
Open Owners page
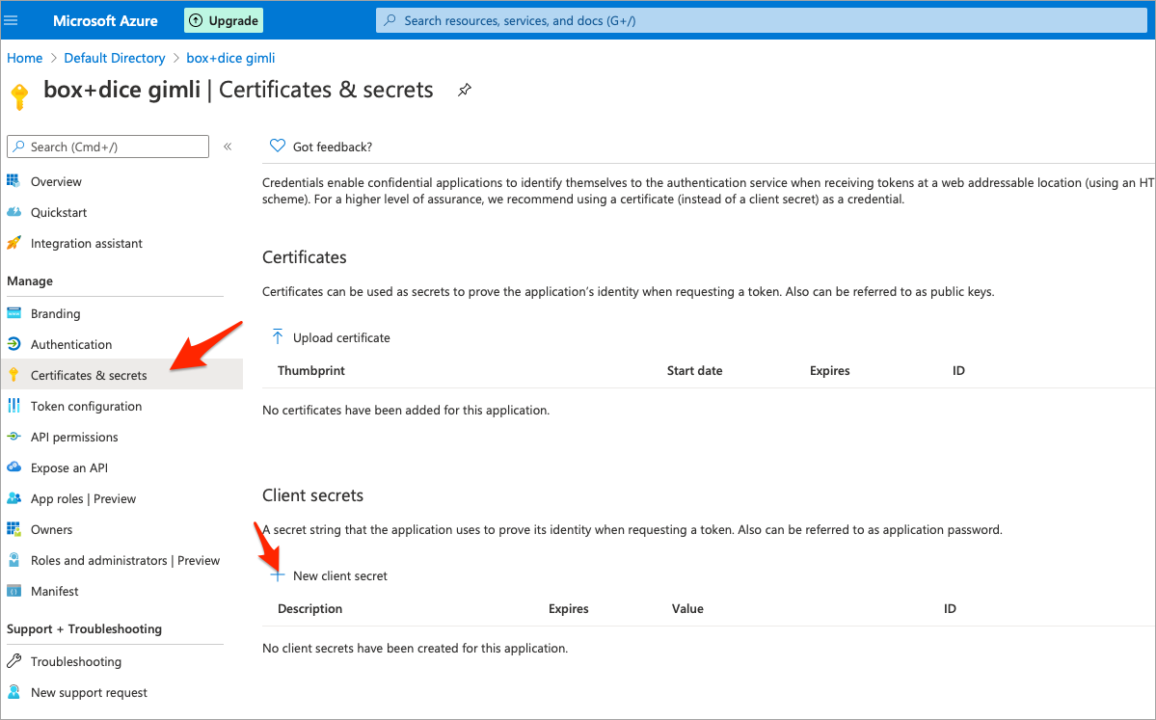(52, 530)
